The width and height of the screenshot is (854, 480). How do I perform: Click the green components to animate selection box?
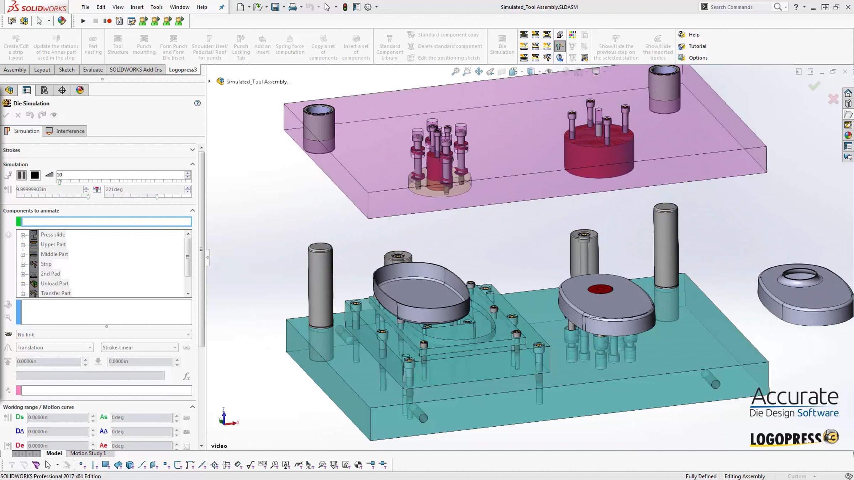tap(106, 222)
